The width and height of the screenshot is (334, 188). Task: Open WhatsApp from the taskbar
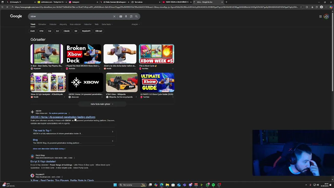click(207, 185)
